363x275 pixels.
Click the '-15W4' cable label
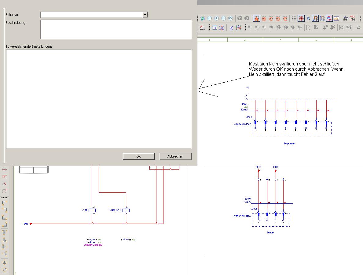pyautogui.click(x=248, y=199)
